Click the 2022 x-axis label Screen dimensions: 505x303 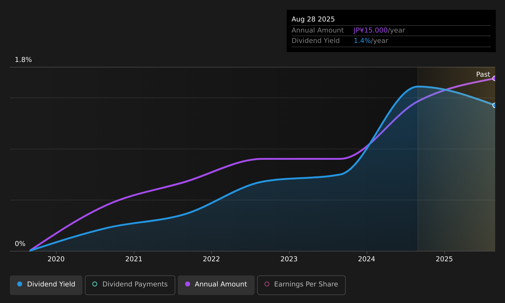tap(211, 259)
